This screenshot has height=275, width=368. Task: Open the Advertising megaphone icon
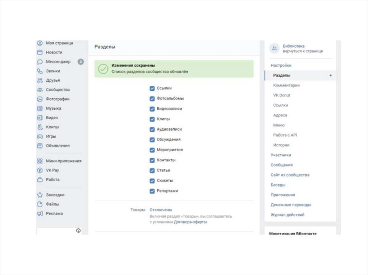(x=40, y=214)
